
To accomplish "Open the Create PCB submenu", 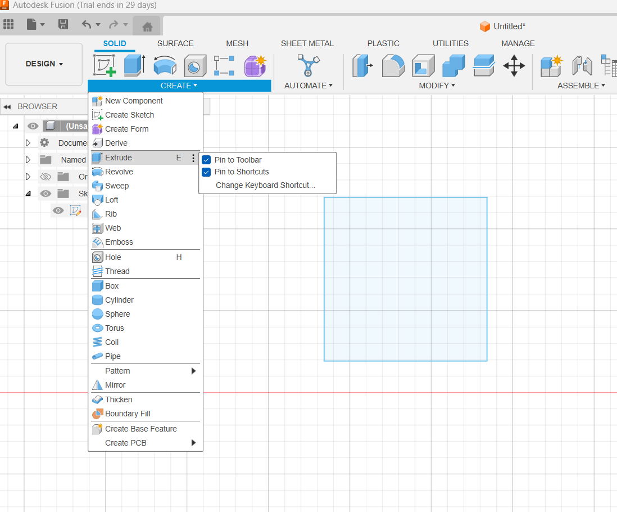I will (146, 443).
